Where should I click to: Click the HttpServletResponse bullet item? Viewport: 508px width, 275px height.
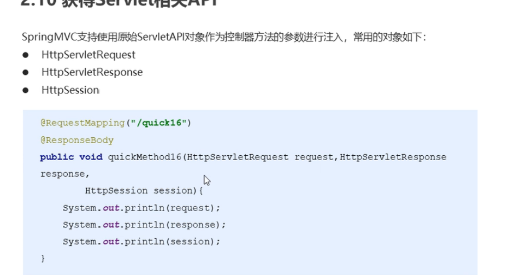(x=92, y=72)
